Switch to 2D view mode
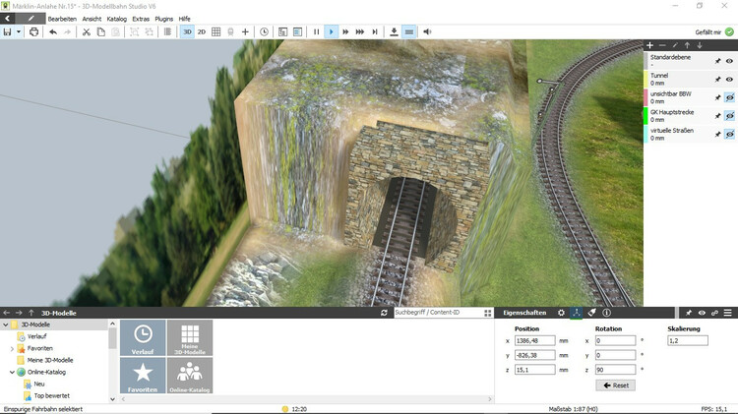 [x=201, y=31]
